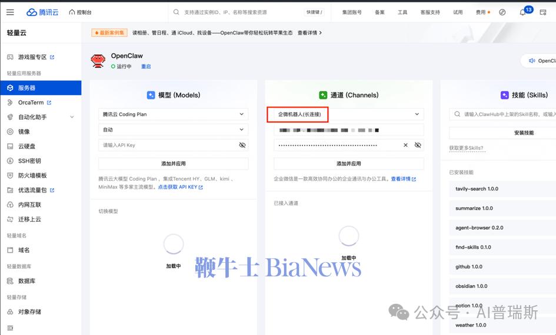Click the 内网互联 sidebar icon
The width and height of the screenshot is (556, 335).
pyautogui.click(x=10, y=205)
